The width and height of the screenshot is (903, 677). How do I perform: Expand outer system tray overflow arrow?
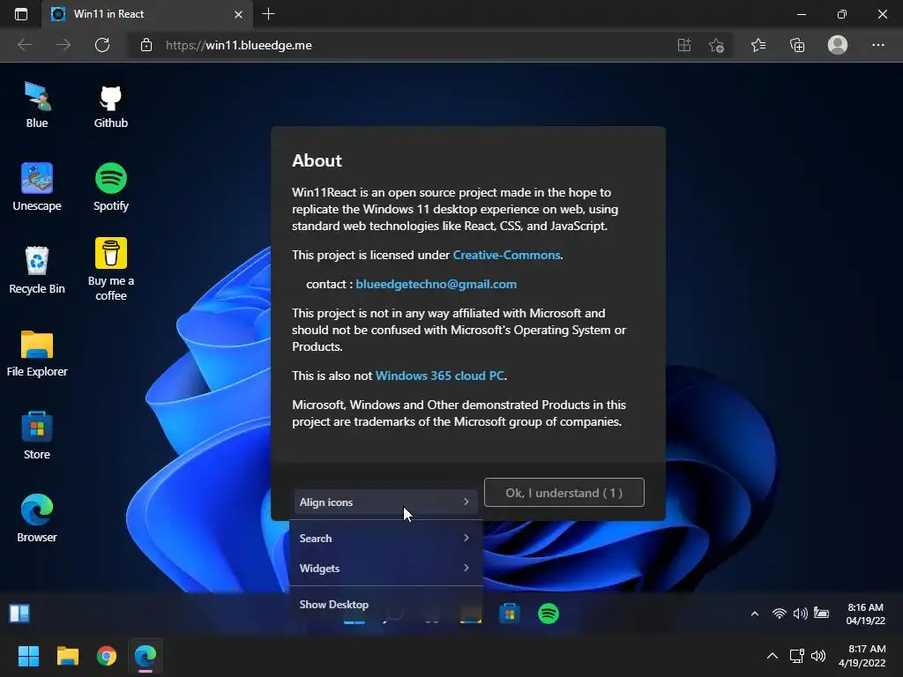coord(772,656)
